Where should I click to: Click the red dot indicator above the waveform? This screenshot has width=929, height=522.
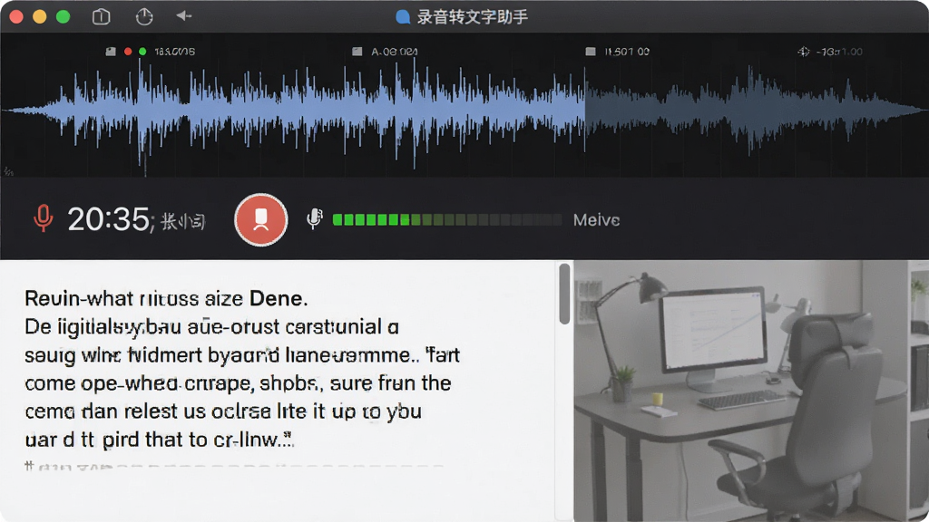coord(128,52)
